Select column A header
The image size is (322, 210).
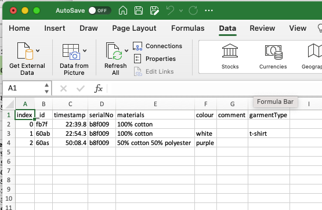tap(25, 104)
